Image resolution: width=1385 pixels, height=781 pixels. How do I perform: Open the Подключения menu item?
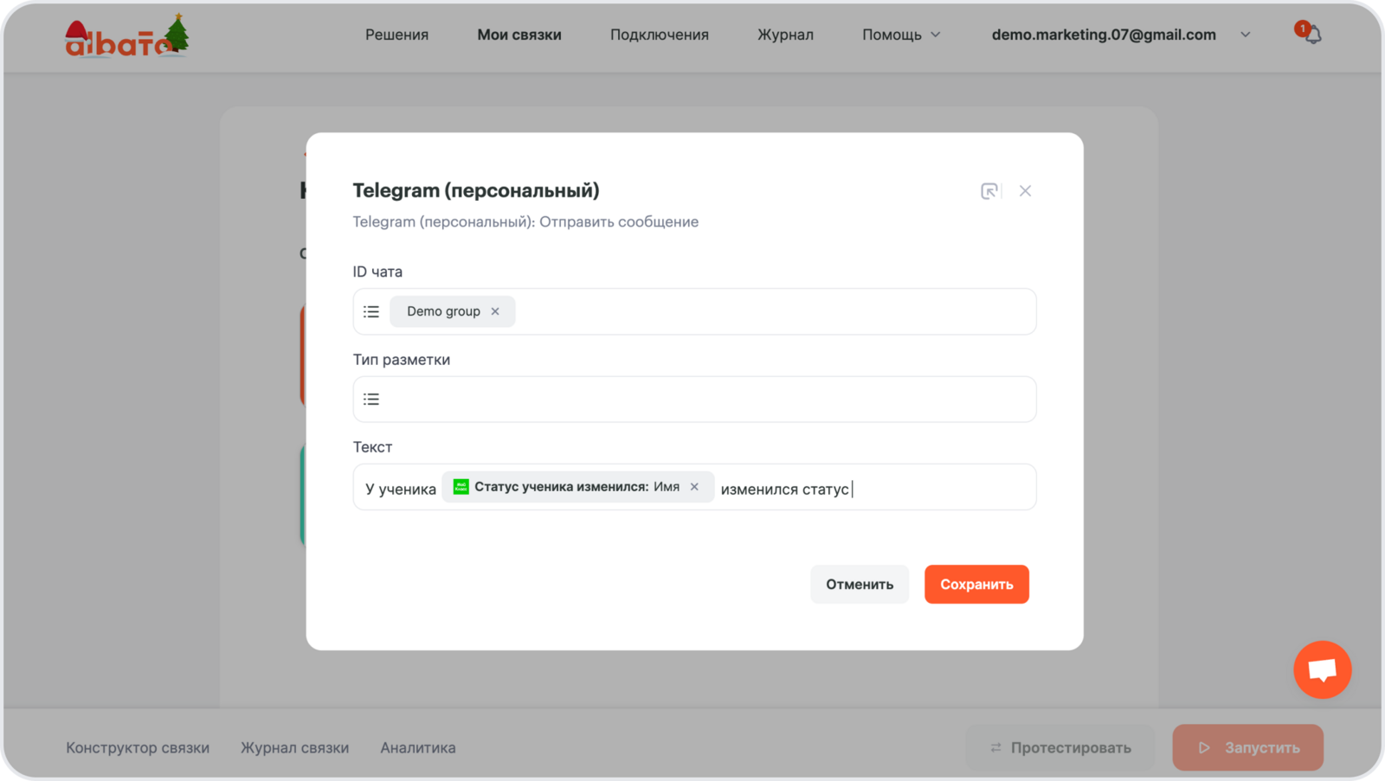[x=659, y=35]
